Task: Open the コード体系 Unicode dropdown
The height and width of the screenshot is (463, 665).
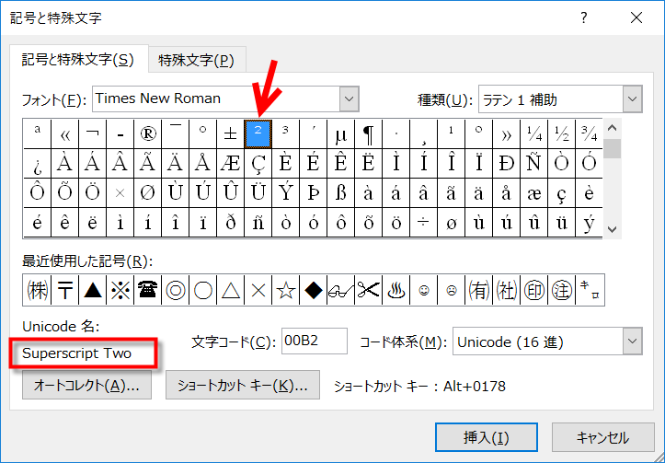Action: [x=632, y=341]
